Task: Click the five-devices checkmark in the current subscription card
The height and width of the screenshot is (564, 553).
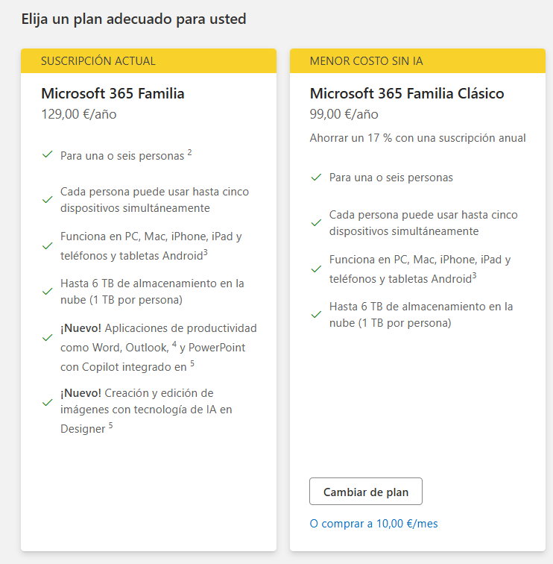Action: click(48, 199)
